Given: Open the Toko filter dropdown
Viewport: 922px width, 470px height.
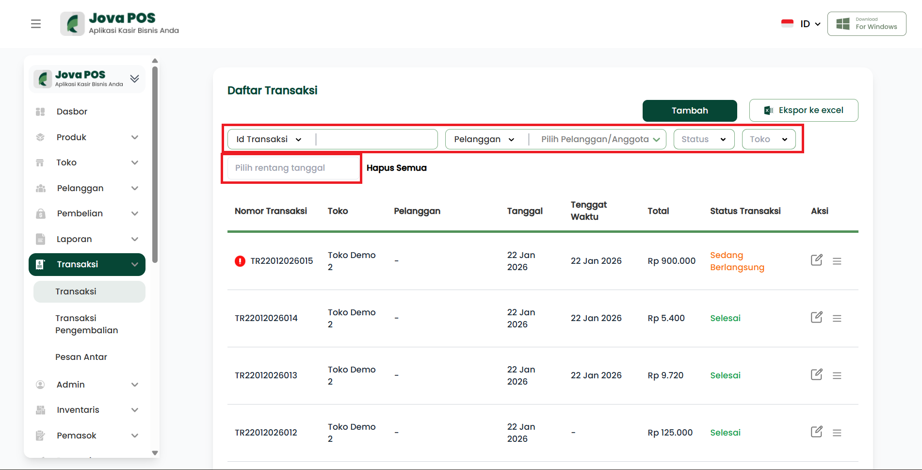Looking at the screenshot, I should click(768, 140).
